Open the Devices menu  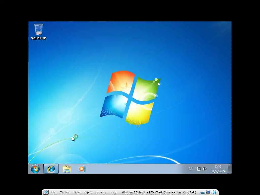[101, 192]
